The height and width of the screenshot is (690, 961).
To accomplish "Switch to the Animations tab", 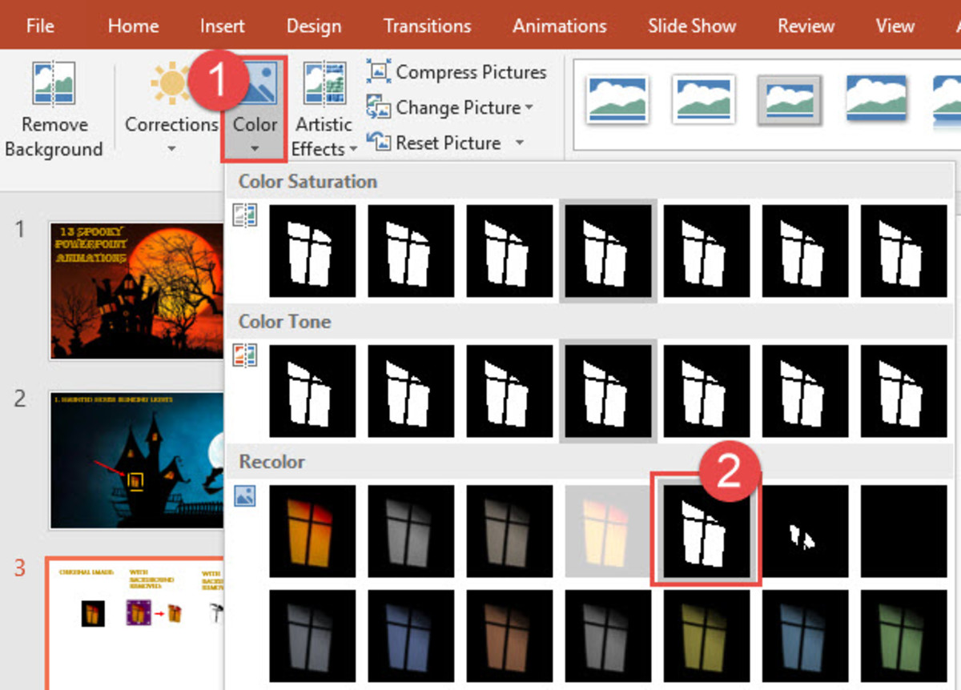I will click(x=560, y=26).
